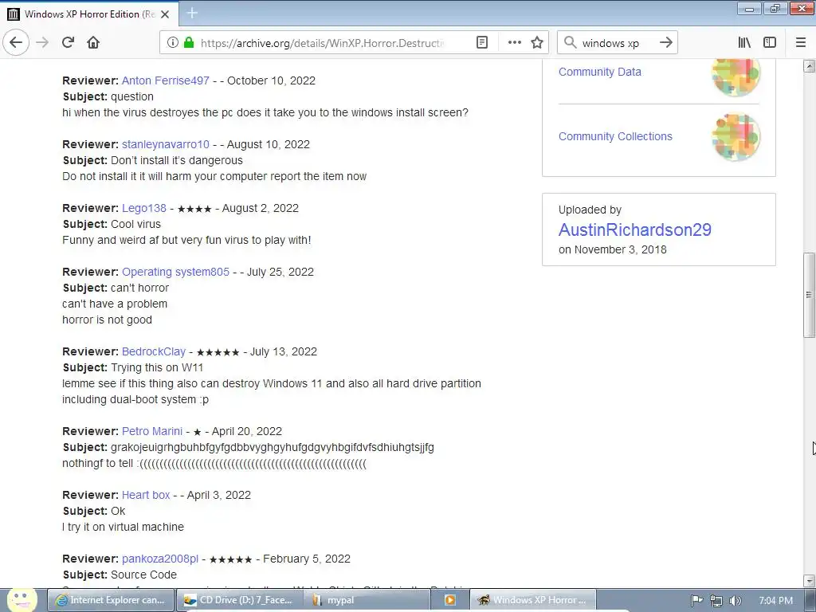Click the 7:04 PM clock

point(775,601)
